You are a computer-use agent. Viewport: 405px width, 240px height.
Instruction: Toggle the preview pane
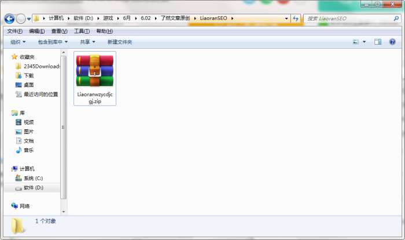[x=378, y=42]
